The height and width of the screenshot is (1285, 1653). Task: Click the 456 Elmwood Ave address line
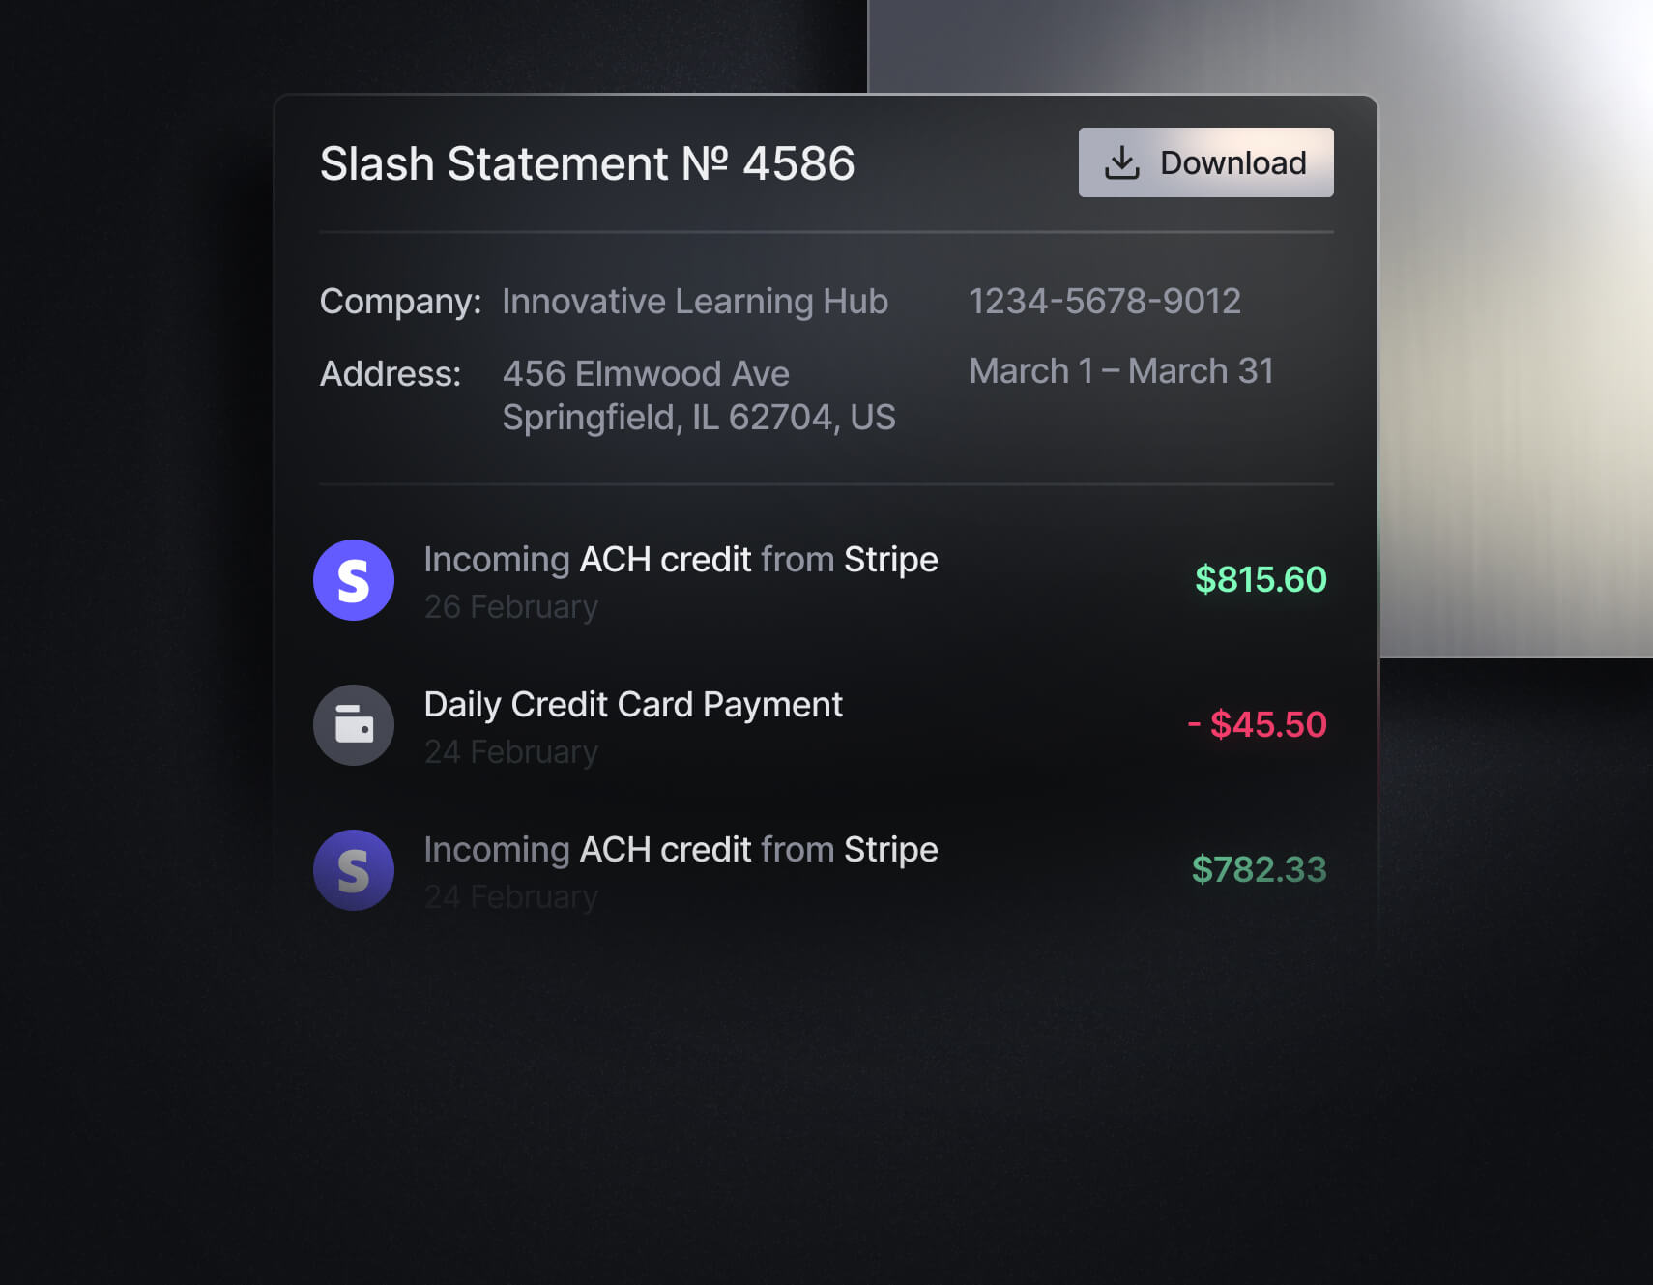pos(646,374)
